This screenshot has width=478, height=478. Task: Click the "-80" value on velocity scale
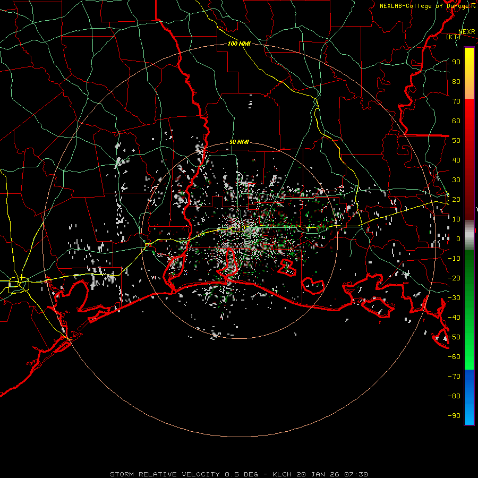[x=454, y=396]
